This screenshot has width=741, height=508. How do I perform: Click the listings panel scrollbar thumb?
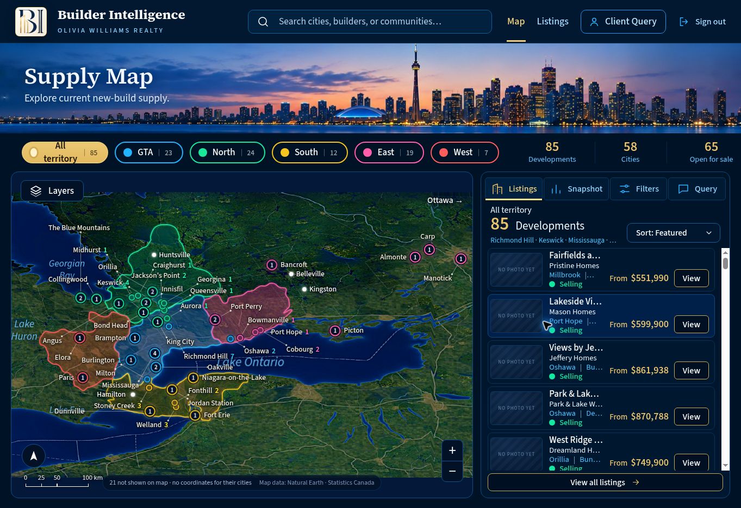725,263
